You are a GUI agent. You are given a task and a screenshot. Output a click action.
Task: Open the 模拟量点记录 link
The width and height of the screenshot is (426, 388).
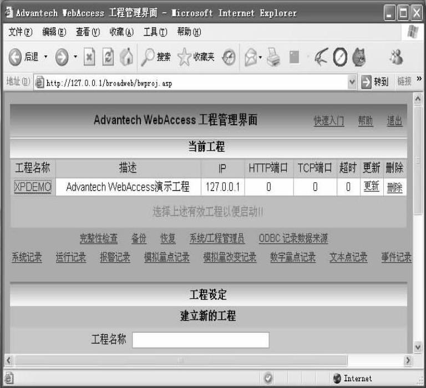tap(167, 257)
